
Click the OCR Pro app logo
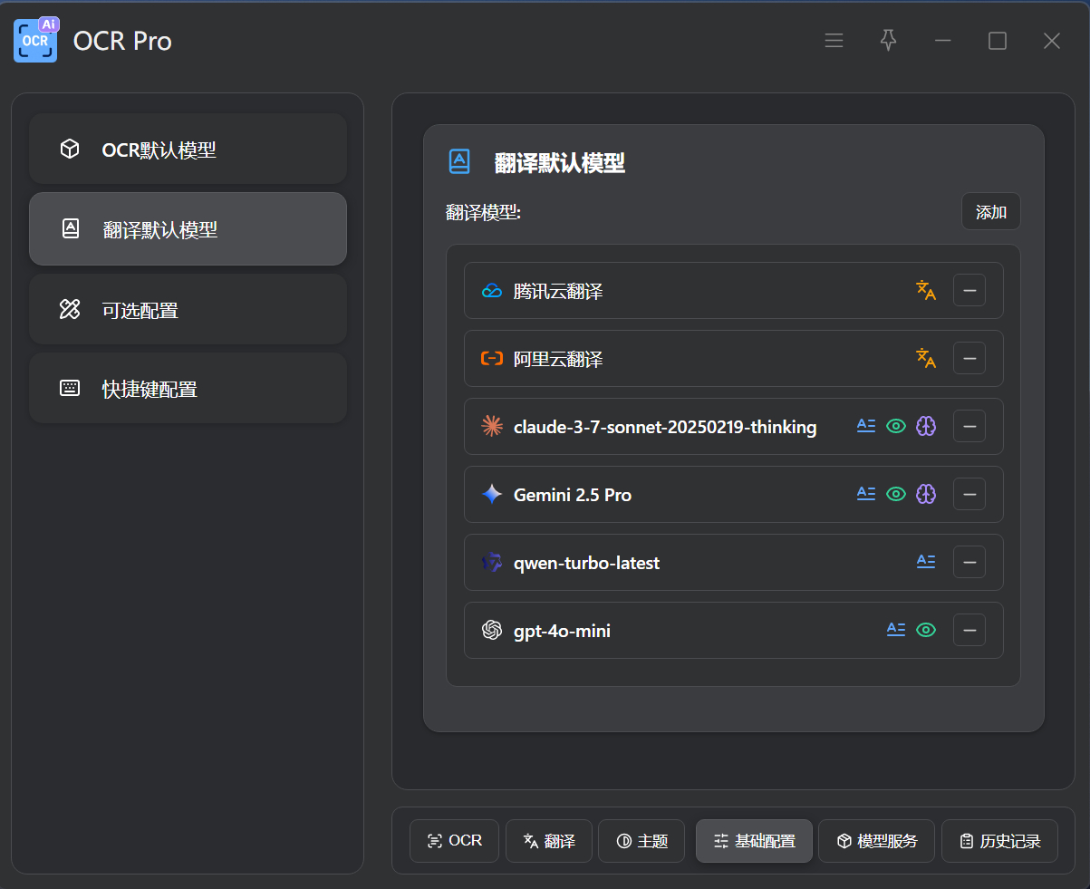click(x=35, y=40)
